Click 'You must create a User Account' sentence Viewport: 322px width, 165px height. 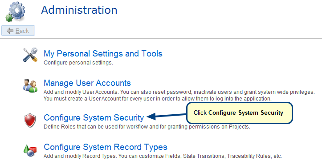(x=158, y=99)
